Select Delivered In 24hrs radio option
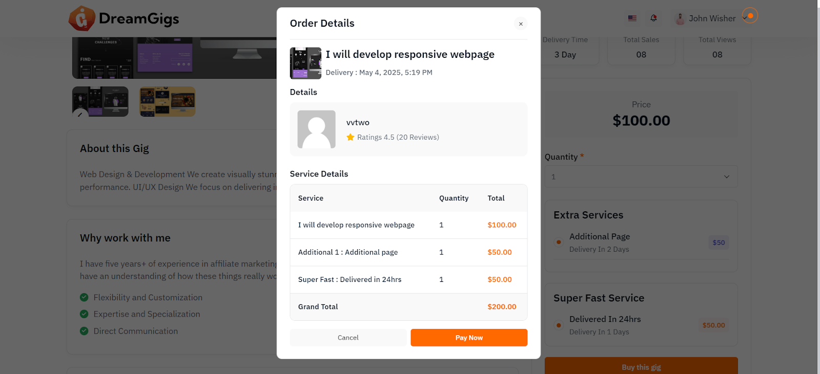 pyautogui.click(x=559, y=325)
